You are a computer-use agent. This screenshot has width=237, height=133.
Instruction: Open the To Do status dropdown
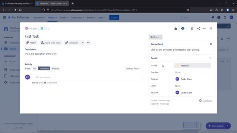[x=155, y=37]
